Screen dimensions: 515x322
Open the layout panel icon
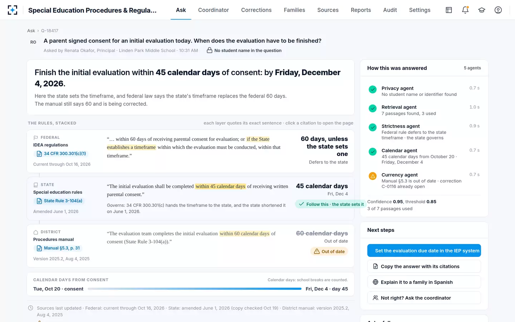449,10
